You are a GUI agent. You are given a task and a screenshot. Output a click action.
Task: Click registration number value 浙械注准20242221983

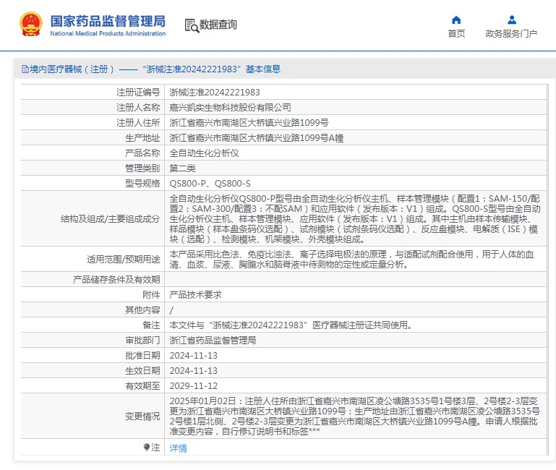click(214, 93)
